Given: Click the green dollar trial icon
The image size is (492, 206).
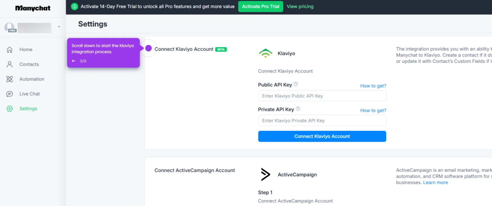Looking at the screenshot, I should pos(75,6).
